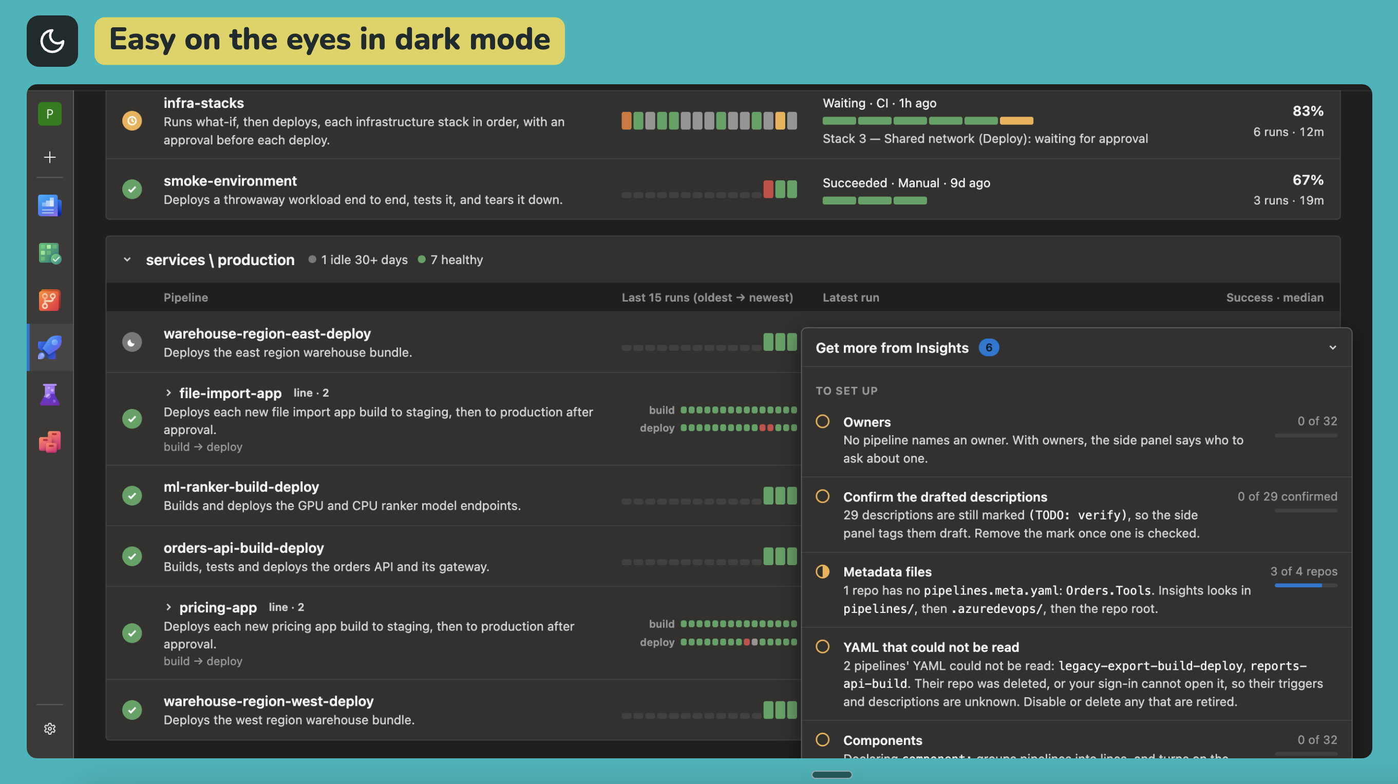Open the Artifacts packages icon
1398x784 pixels.
(49, 442)
